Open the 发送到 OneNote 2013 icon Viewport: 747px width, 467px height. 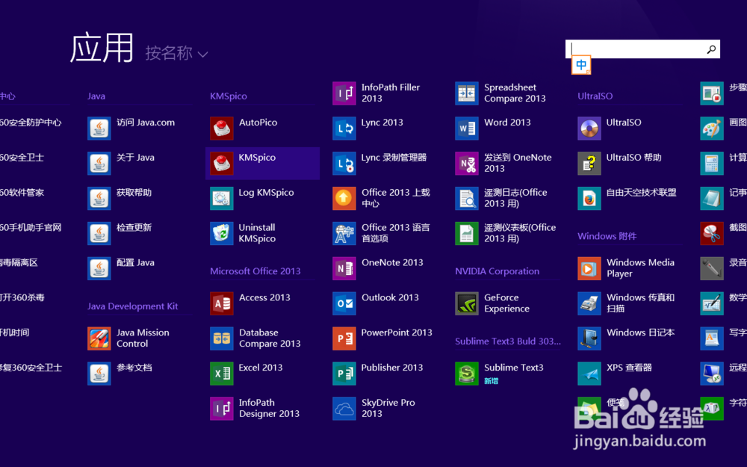466,164
